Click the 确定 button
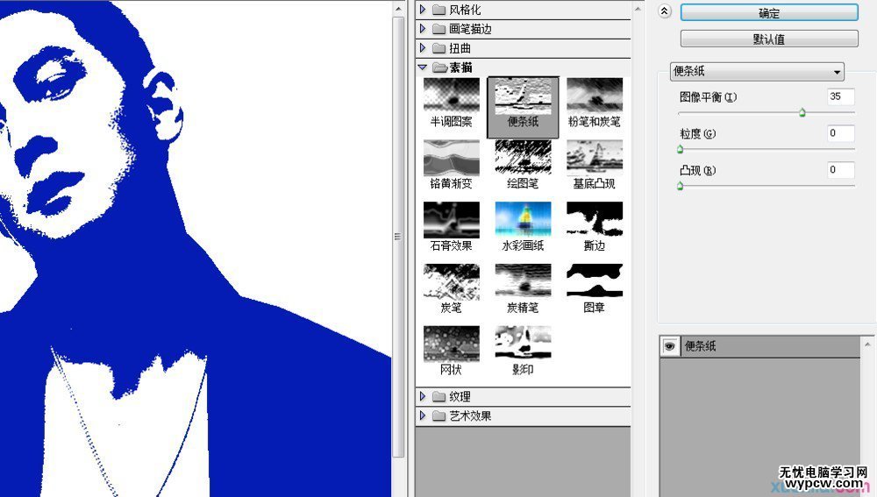The width and height of the screenshot is (877, 497). [769, 13]
